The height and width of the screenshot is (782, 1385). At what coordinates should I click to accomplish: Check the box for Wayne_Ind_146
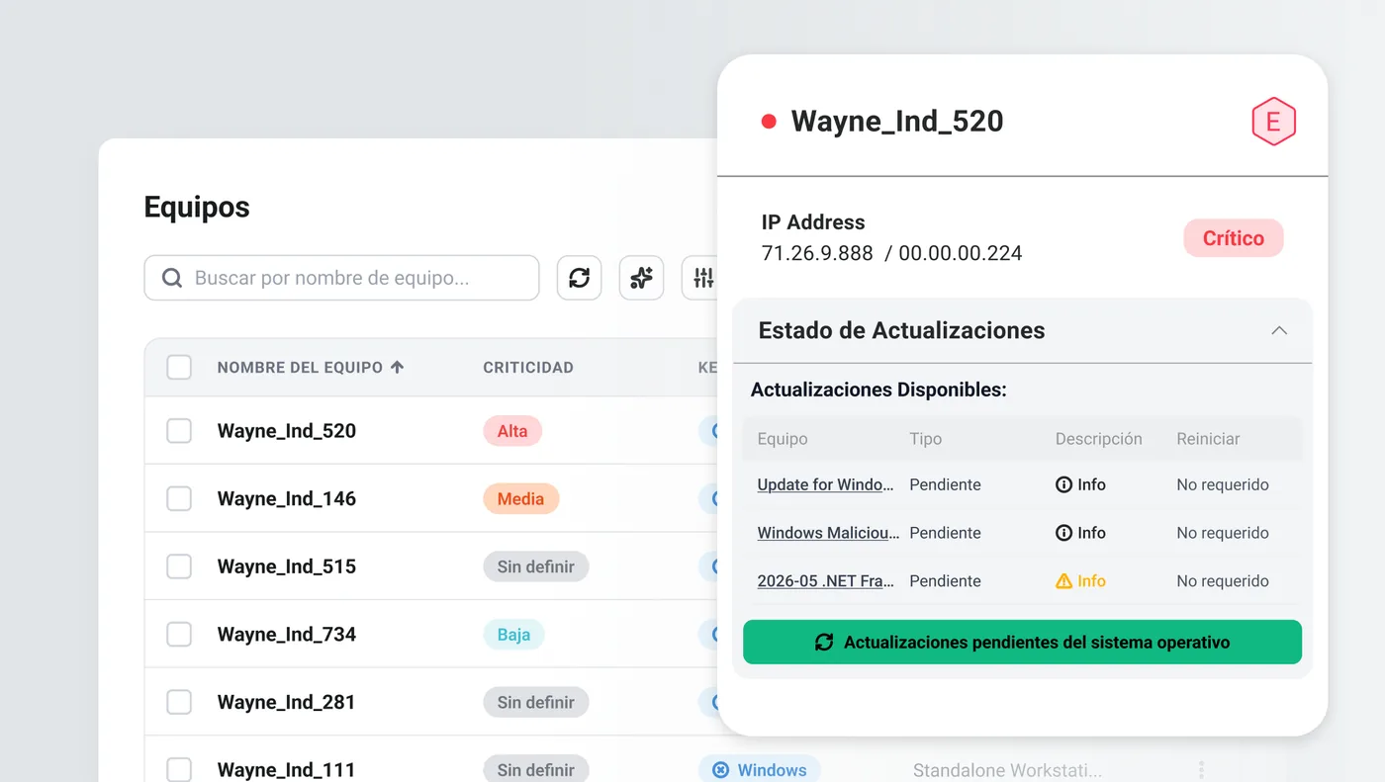click(179, 498)
